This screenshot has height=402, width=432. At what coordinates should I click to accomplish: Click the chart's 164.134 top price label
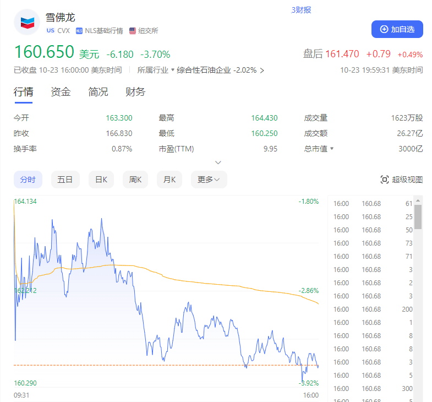pos(25,202)
